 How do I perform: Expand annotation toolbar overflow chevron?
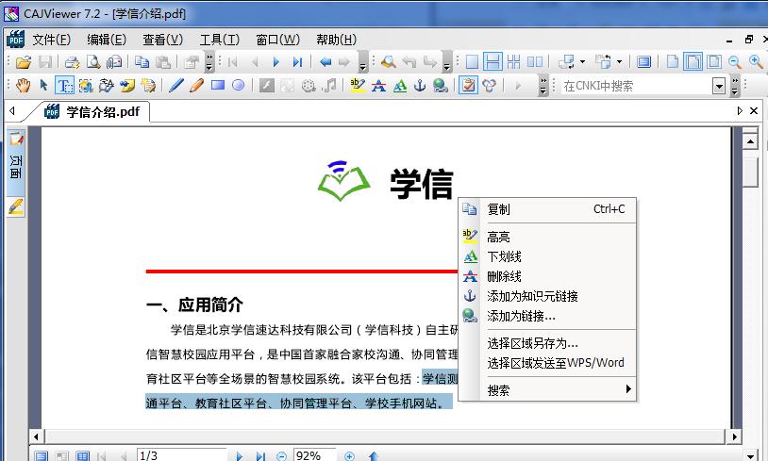click(543, 86)
